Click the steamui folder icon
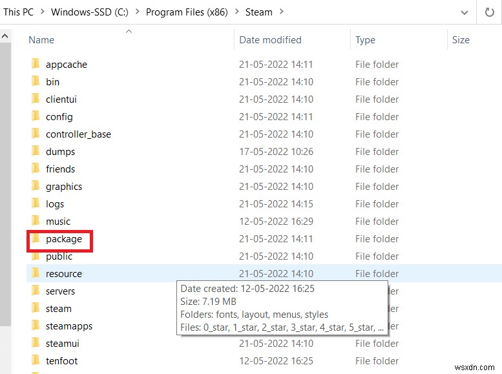Viewport: 502px width, 374px height. click(x=36, y=343)
